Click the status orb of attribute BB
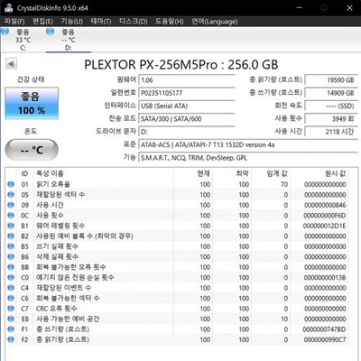The image size is (361, 361). click(11, 267)
